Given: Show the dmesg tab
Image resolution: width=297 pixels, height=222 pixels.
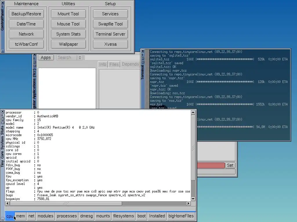Looking at the screenshot, I should [x=86, y=216].
